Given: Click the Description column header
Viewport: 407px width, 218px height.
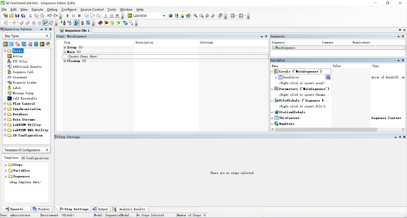Looking at the screenshot, I should (x=166, y=42).
